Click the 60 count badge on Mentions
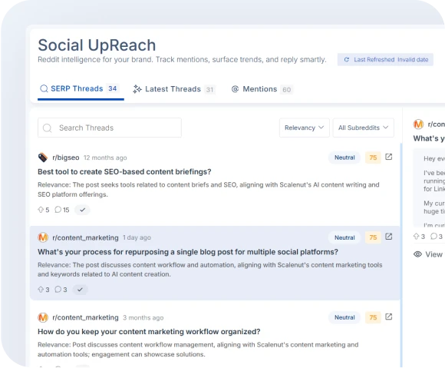The image size is (445, 368). click(x=287, y=90)
